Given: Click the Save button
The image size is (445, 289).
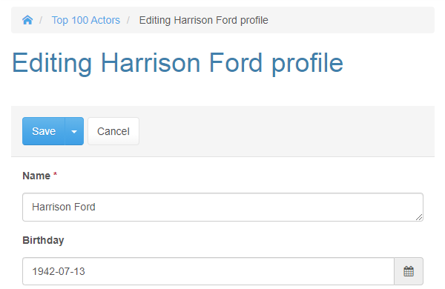Looking at the screenshot, I should (x=44, y=131).
